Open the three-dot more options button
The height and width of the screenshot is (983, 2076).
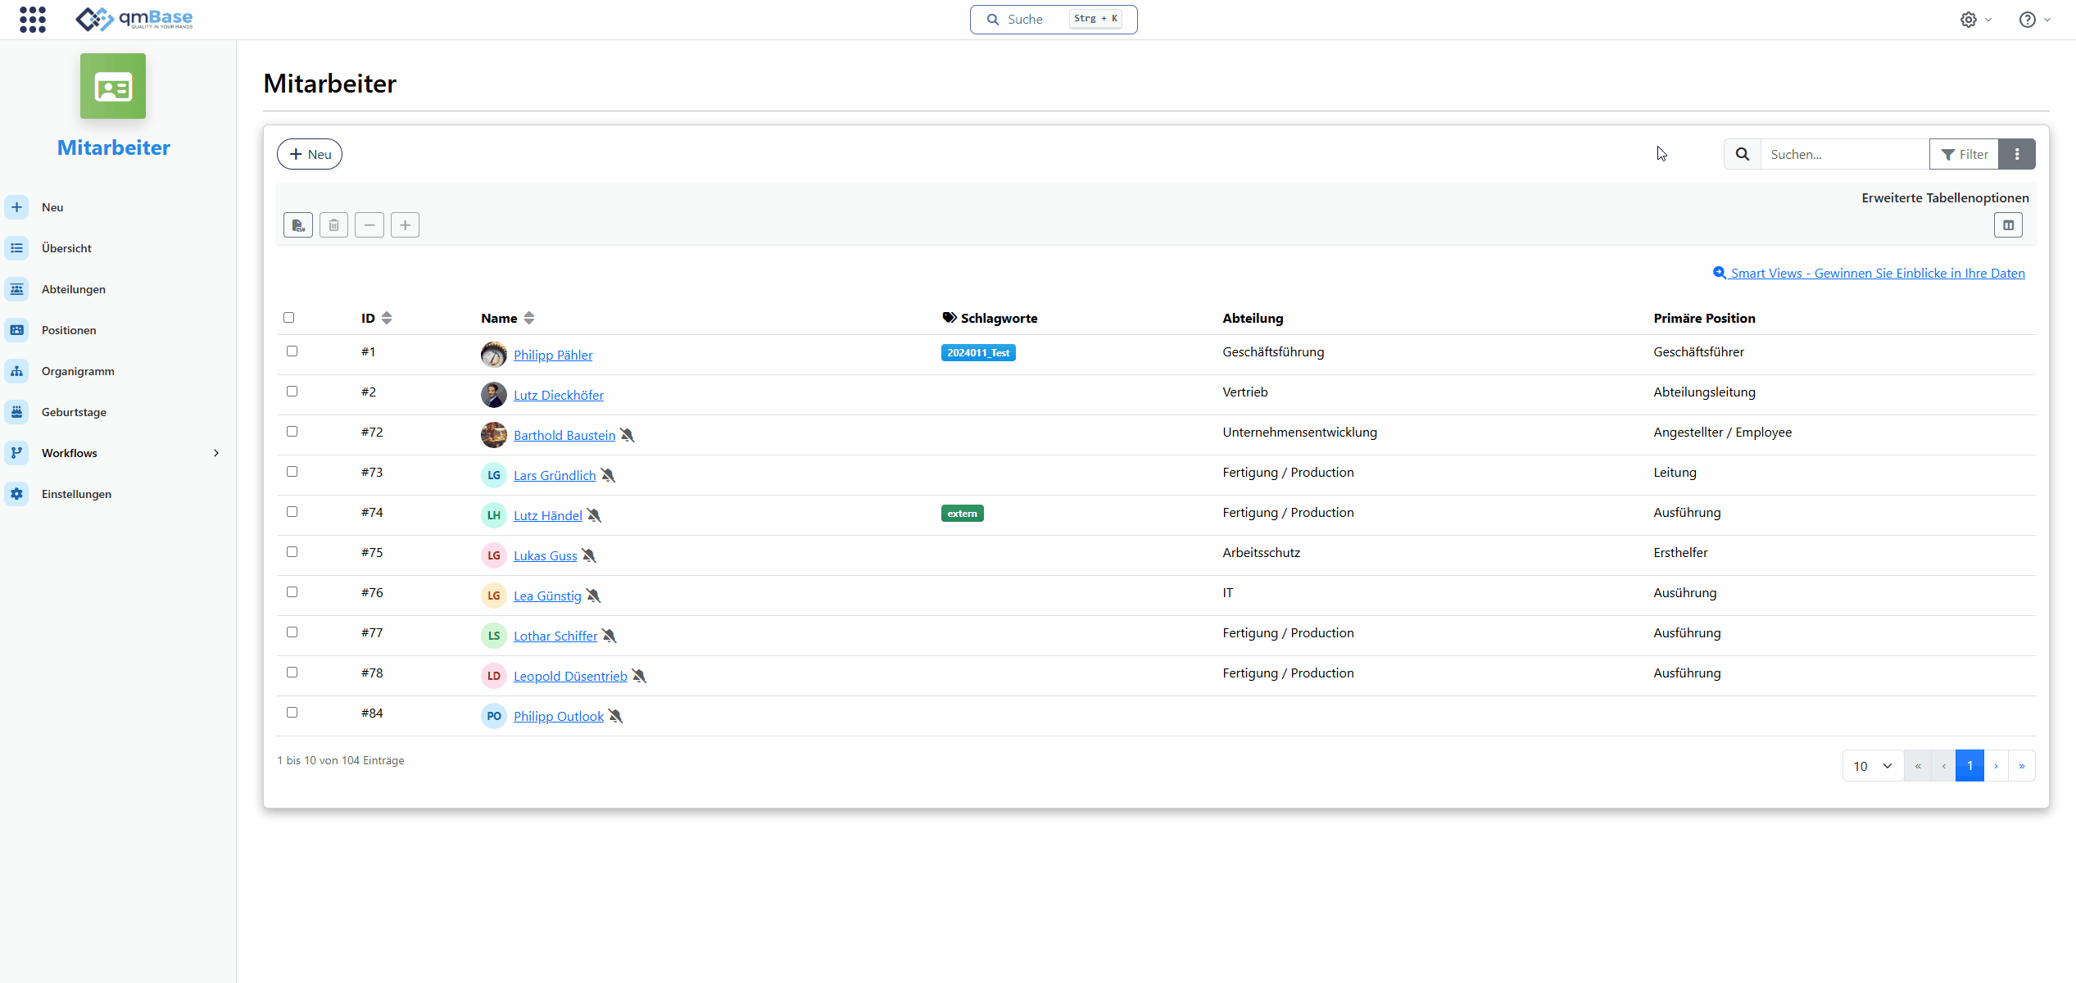click(2017, 154)
